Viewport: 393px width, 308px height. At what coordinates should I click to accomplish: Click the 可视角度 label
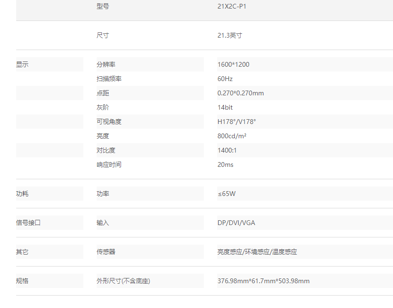109,122
